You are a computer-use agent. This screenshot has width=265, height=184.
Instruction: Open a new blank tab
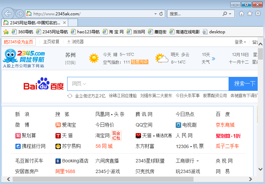(73, 23)
